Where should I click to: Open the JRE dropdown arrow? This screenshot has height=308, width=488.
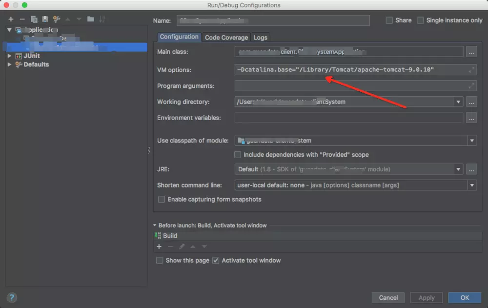[x=458, y=170]
